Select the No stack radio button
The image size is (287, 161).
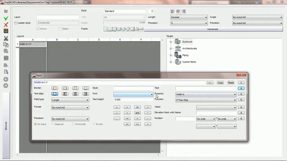(x=35, y=124)
